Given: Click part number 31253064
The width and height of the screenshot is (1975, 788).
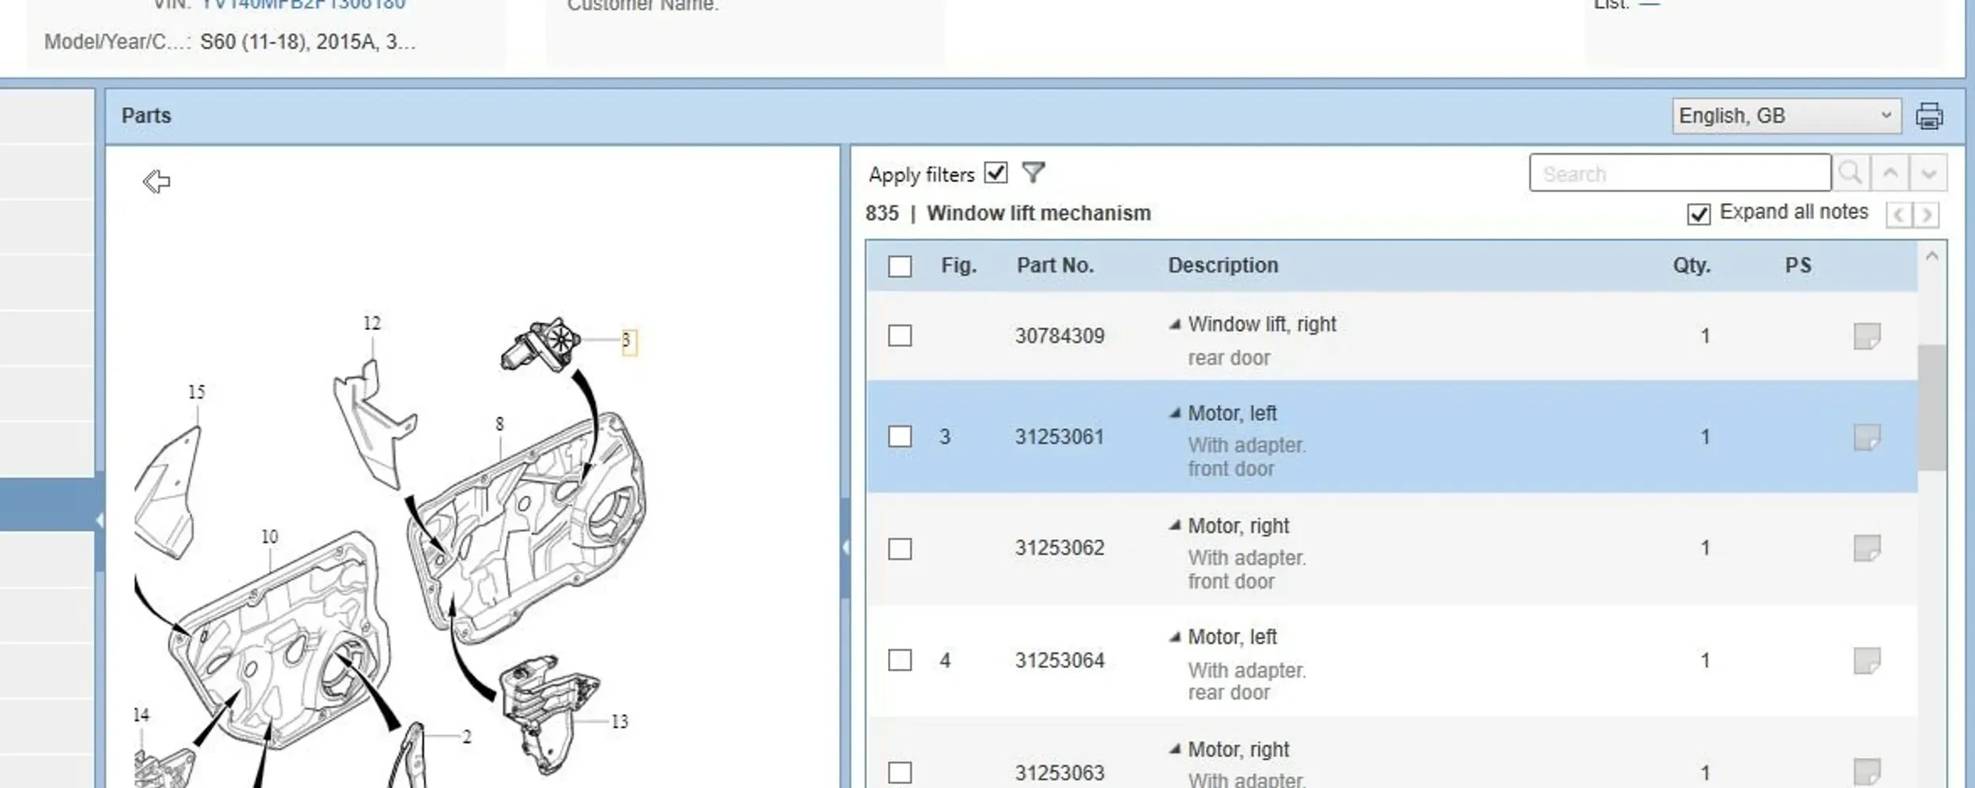Looking at the screenshot, I should 1059,660.
